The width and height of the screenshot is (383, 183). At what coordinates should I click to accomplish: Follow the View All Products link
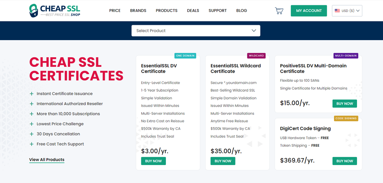pos(47,160)
